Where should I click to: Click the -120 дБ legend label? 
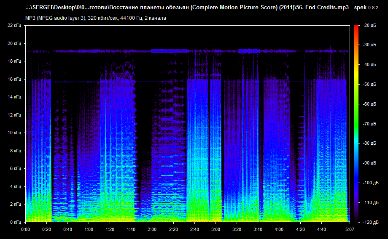(x=370, y=222)
